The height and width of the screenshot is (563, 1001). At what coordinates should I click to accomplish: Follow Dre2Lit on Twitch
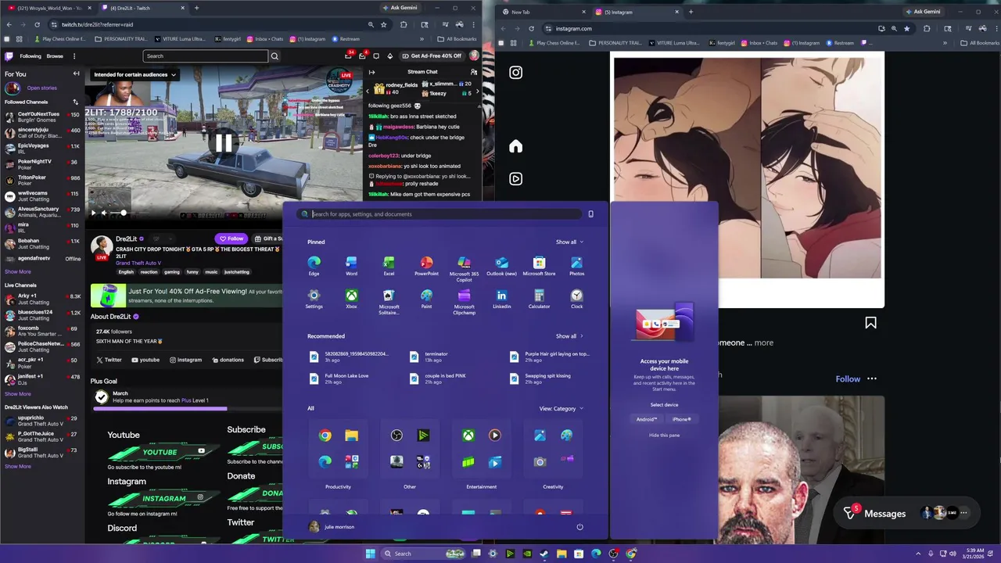[231, 238]
